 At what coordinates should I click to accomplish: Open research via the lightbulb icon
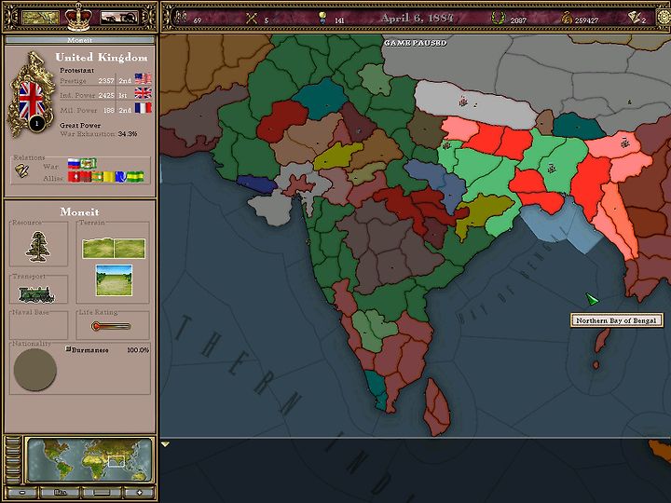pyautogui.click(x=322, y=18)
